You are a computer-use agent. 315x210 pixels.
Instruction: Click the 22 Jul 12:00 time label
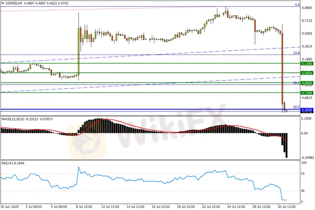[x=211, y=206]
